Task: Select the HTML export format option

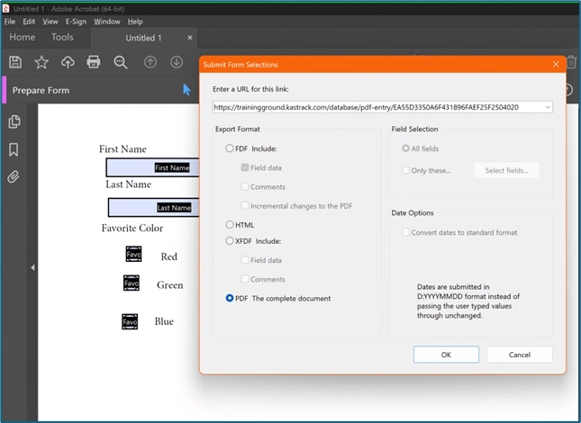Action: [230, 224]
